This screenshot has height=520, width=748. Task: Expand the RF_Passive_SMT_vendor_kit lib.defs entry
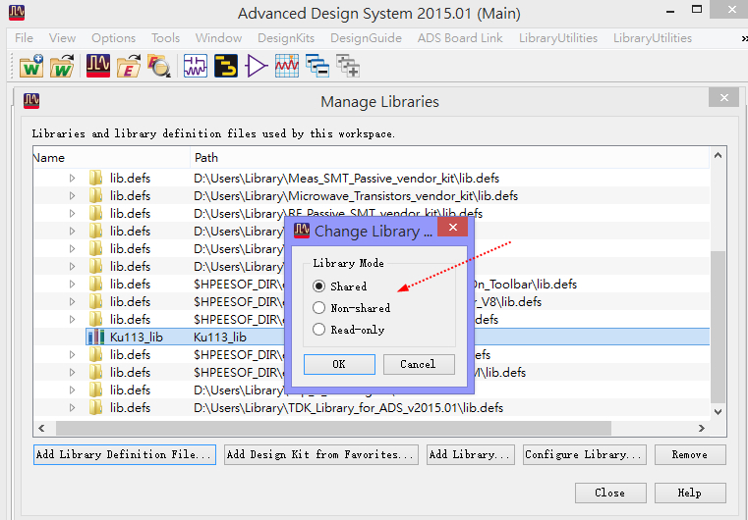tap(72, 213)
